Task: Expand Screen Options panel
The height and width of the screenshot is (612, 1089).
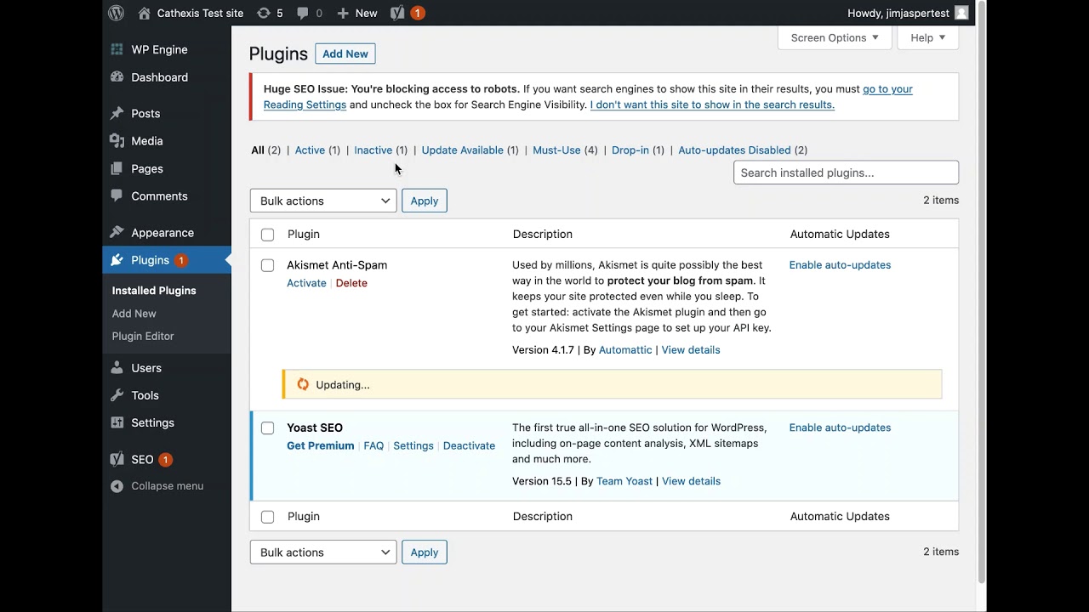Action: (x=835, y=37)
